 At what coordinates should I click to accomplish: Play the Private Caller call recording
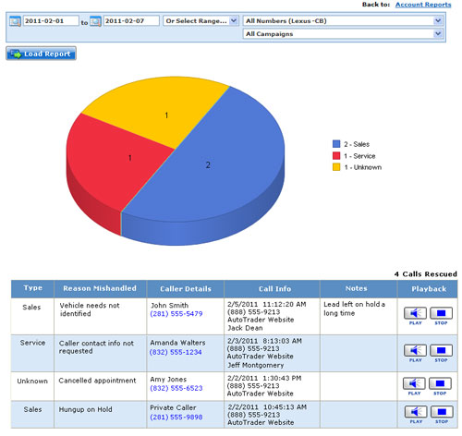click(x=416, y=412)
